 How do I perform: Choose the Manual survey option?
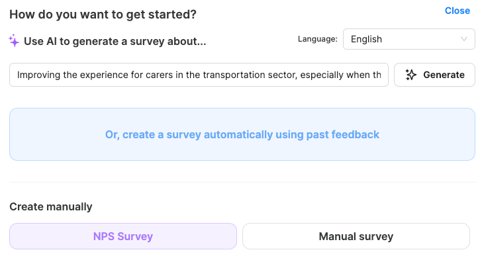[356, 236]
